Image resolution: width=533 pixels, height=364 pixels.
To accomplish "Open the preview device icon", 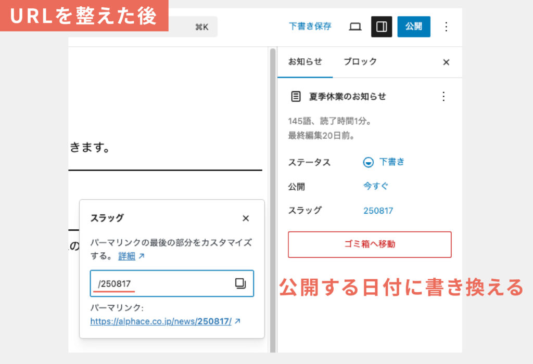I will pos(355,27).
